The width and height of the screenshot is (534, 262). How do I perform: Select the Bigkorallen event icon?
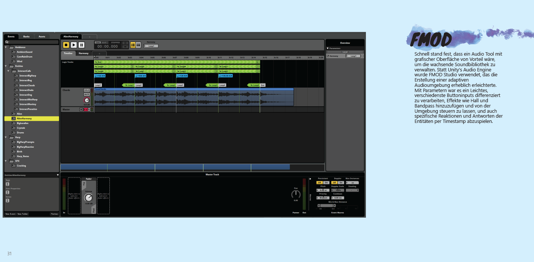click(14, 123)
